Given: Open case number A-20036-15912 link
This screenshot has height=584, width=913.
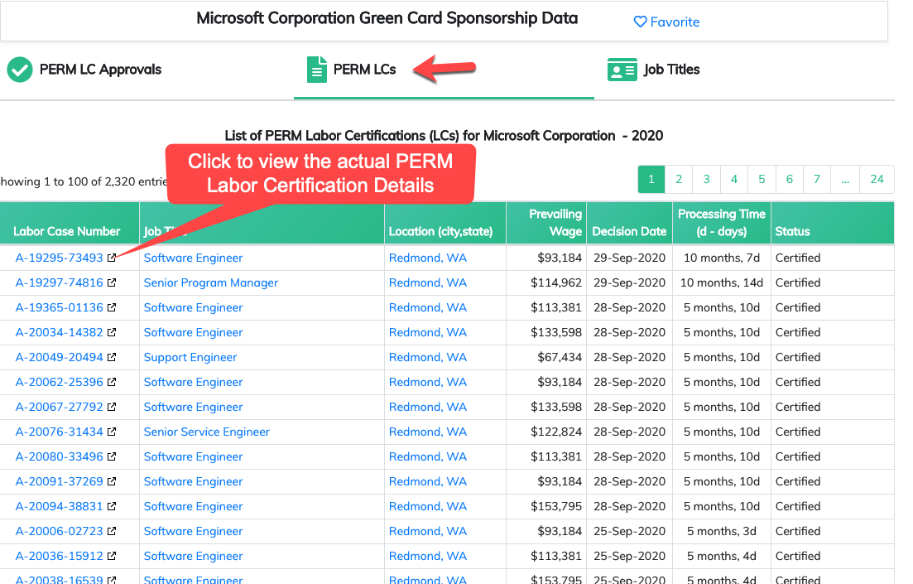Looking at the screenshot, I should pos(59,556).
